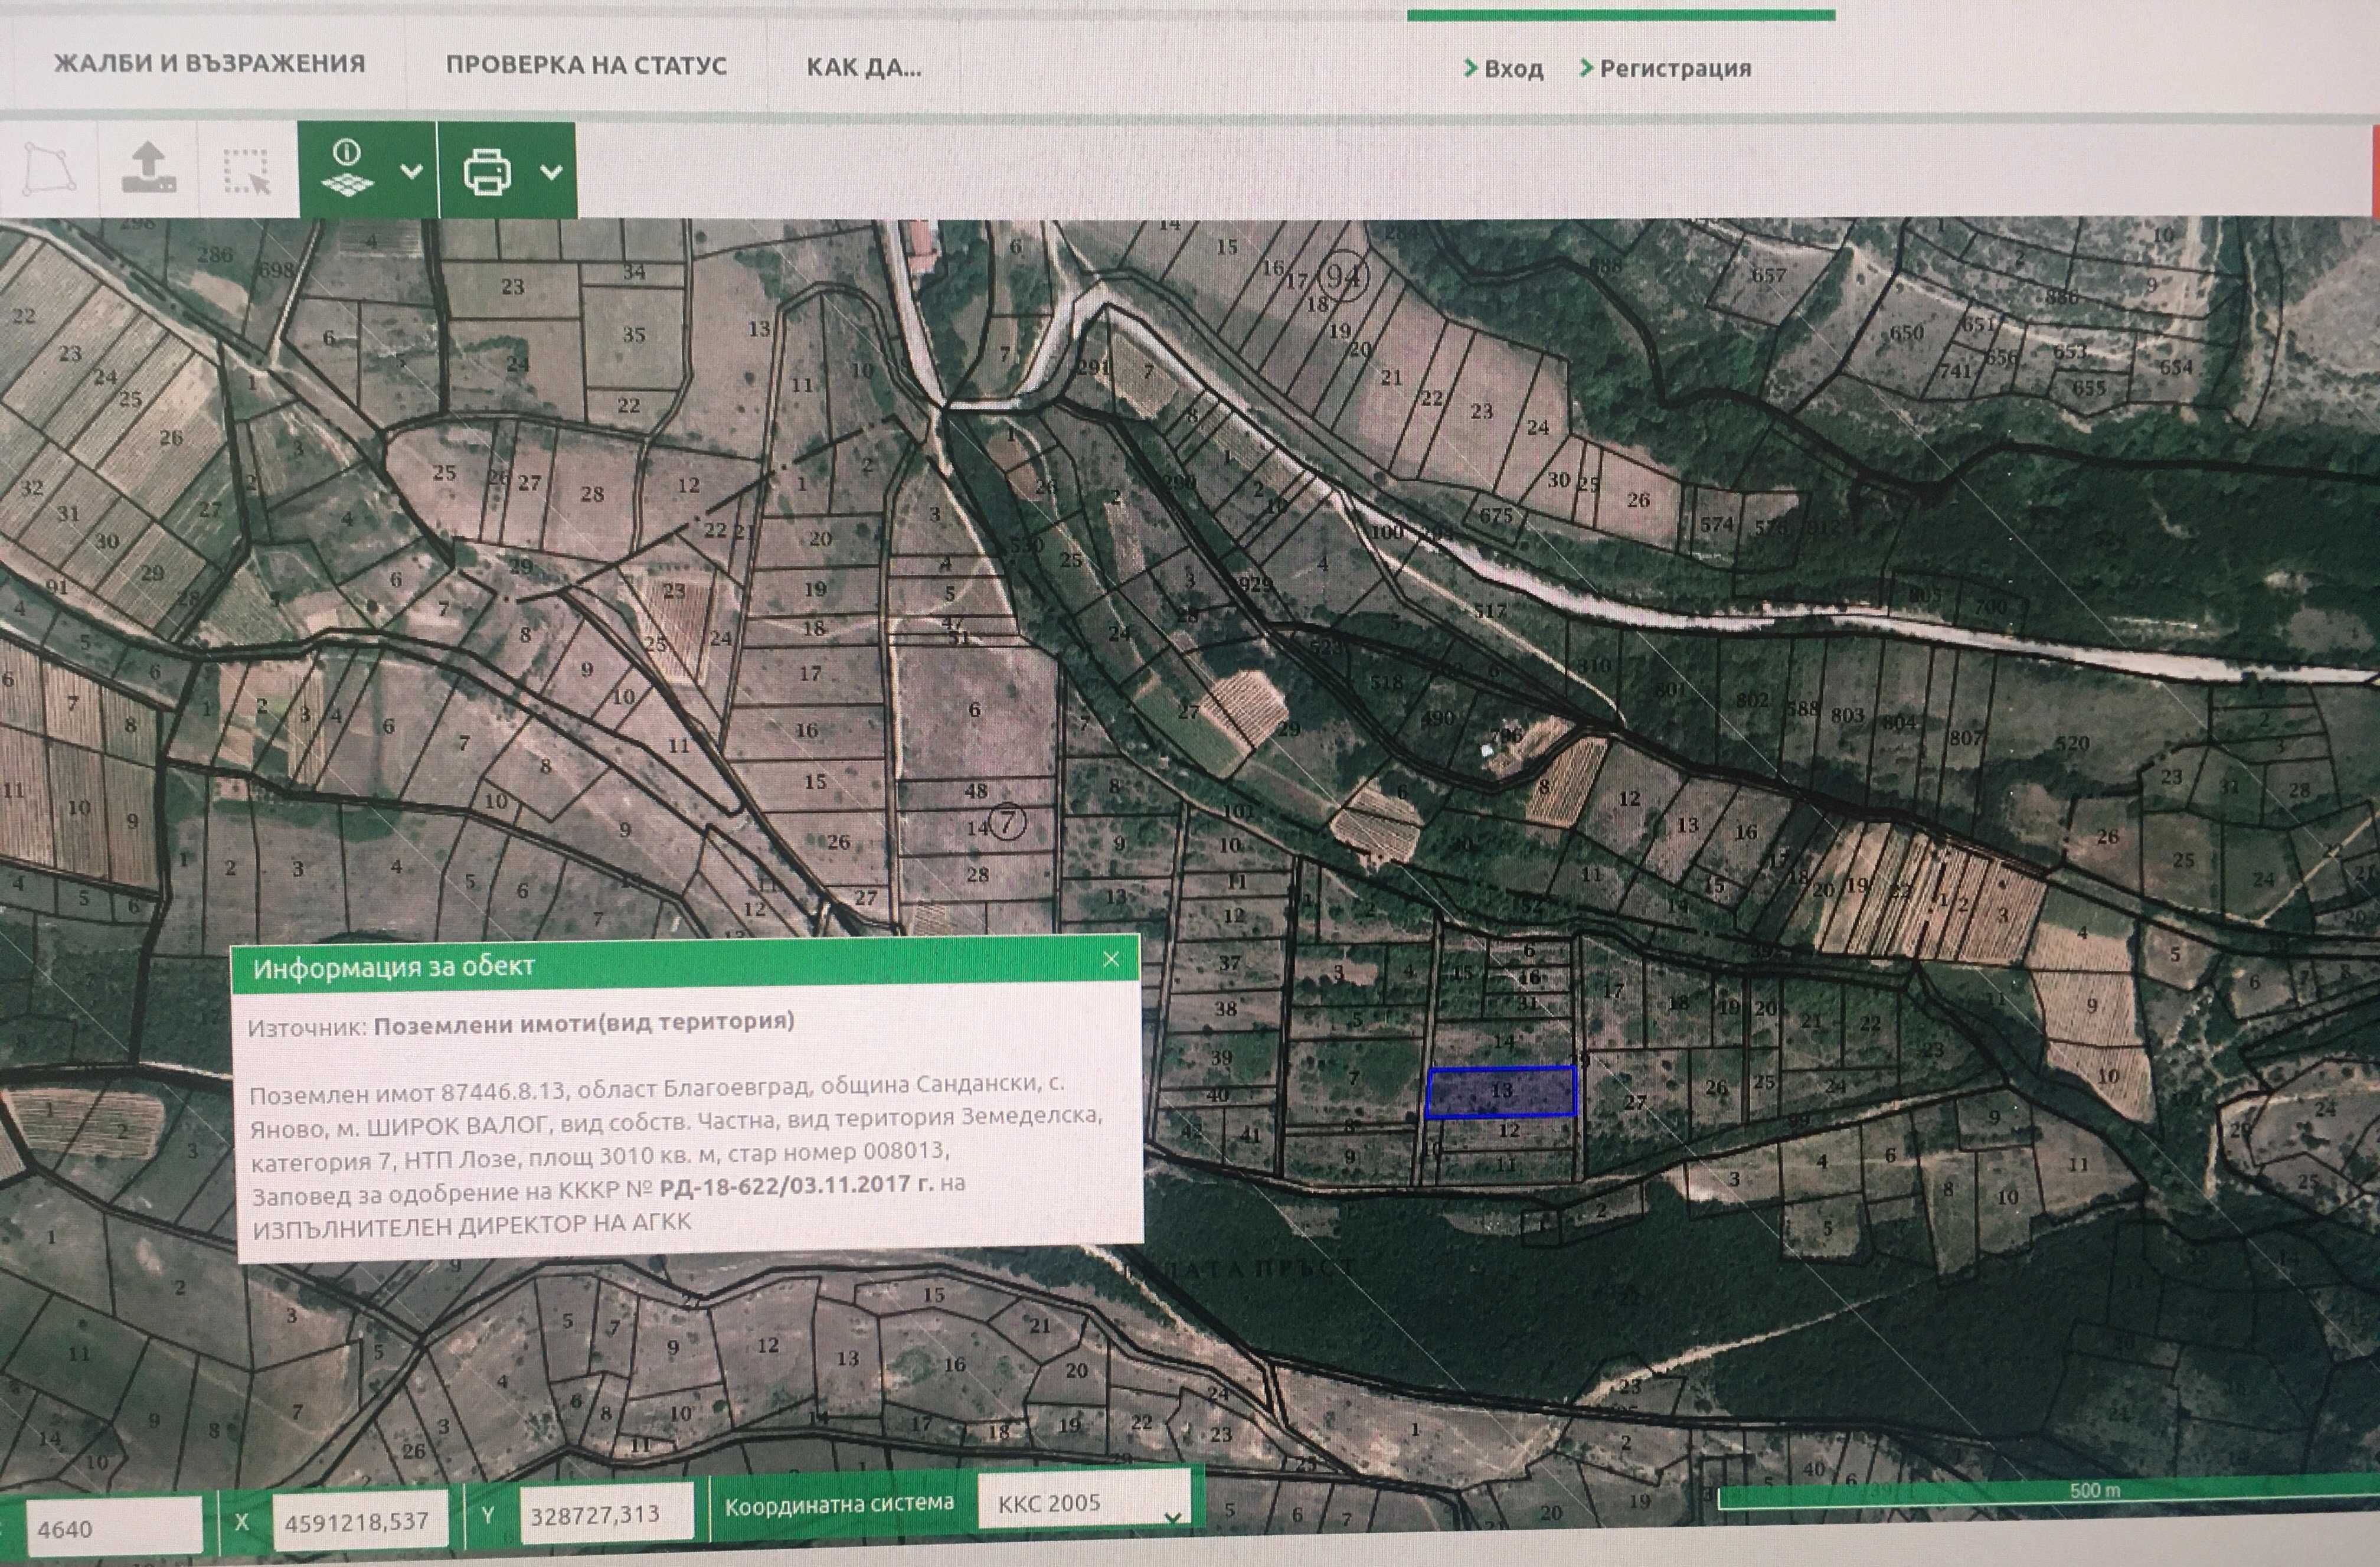This screenshot has width=2380, height=1567.
Task: Click map parcel labeled 520
Action: 2072,743
